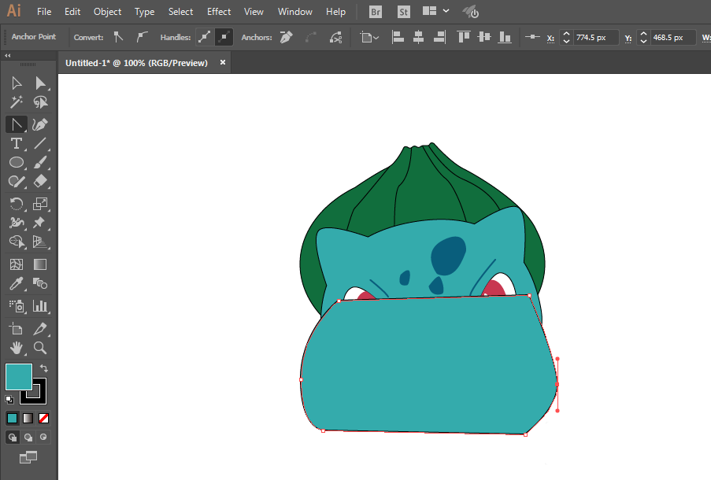This screenshot has height=480, width=711.
Task: Convert selected anchor point to corner
Action: pos(119,37)
